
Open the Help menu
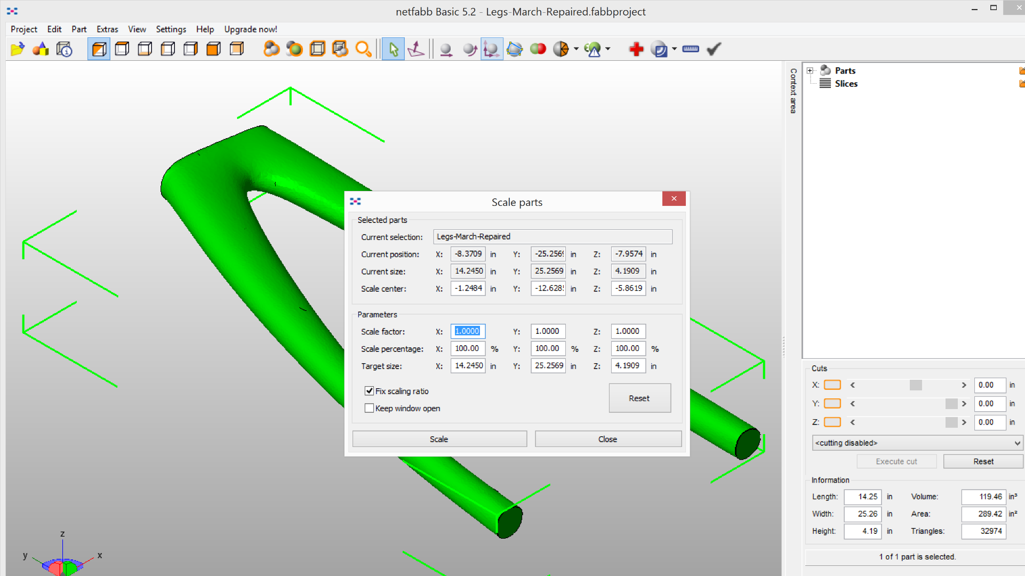pyautogui.click(x=205, y=29)
